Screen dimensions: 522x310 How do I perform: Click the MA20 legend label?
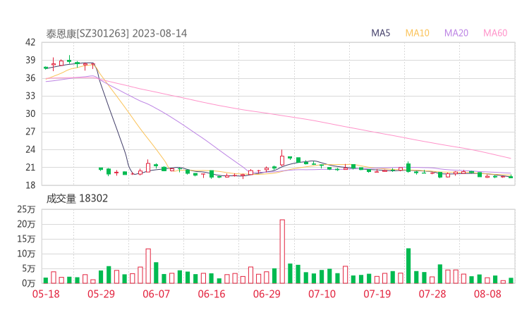[x=456, y=33]
